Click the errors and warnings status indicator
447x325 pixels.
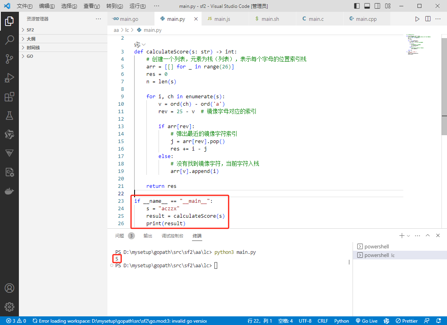[x=16, y=321]
